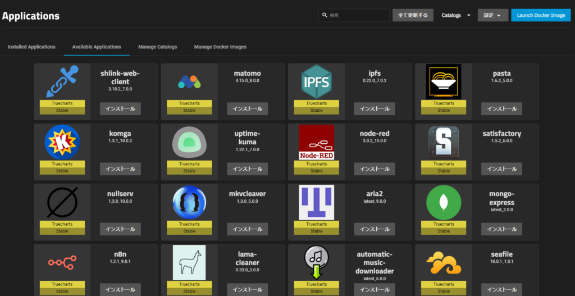Click the seafile cloud icon

pyautogui.click(x=444, y=262)
